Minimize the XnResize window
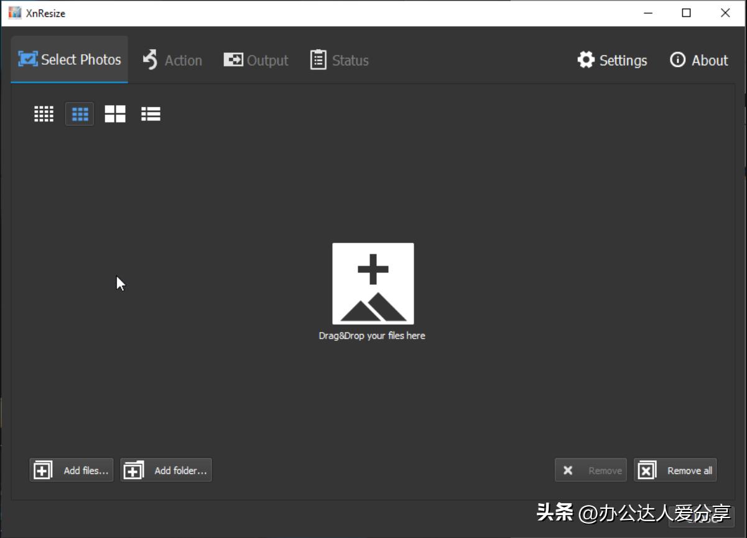This screenshot has height=538, width=747. [x=648, y=13]
